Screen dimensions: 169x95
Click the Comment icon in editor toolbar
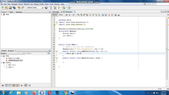pyautogui.click(x=116, y=15)
